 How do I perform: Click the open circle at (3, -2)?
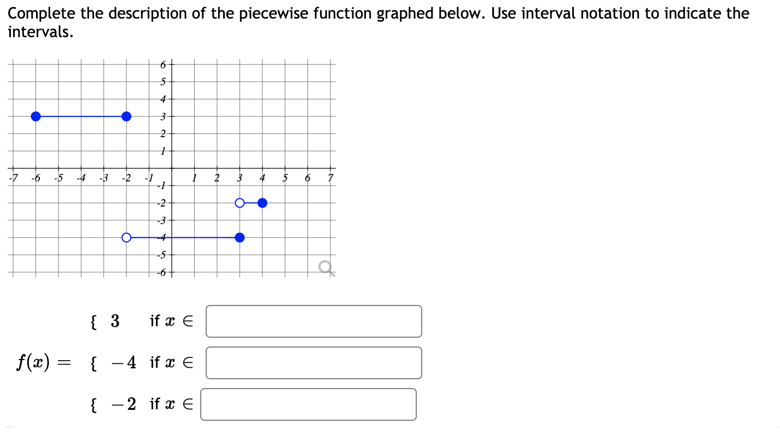[240, 203]
